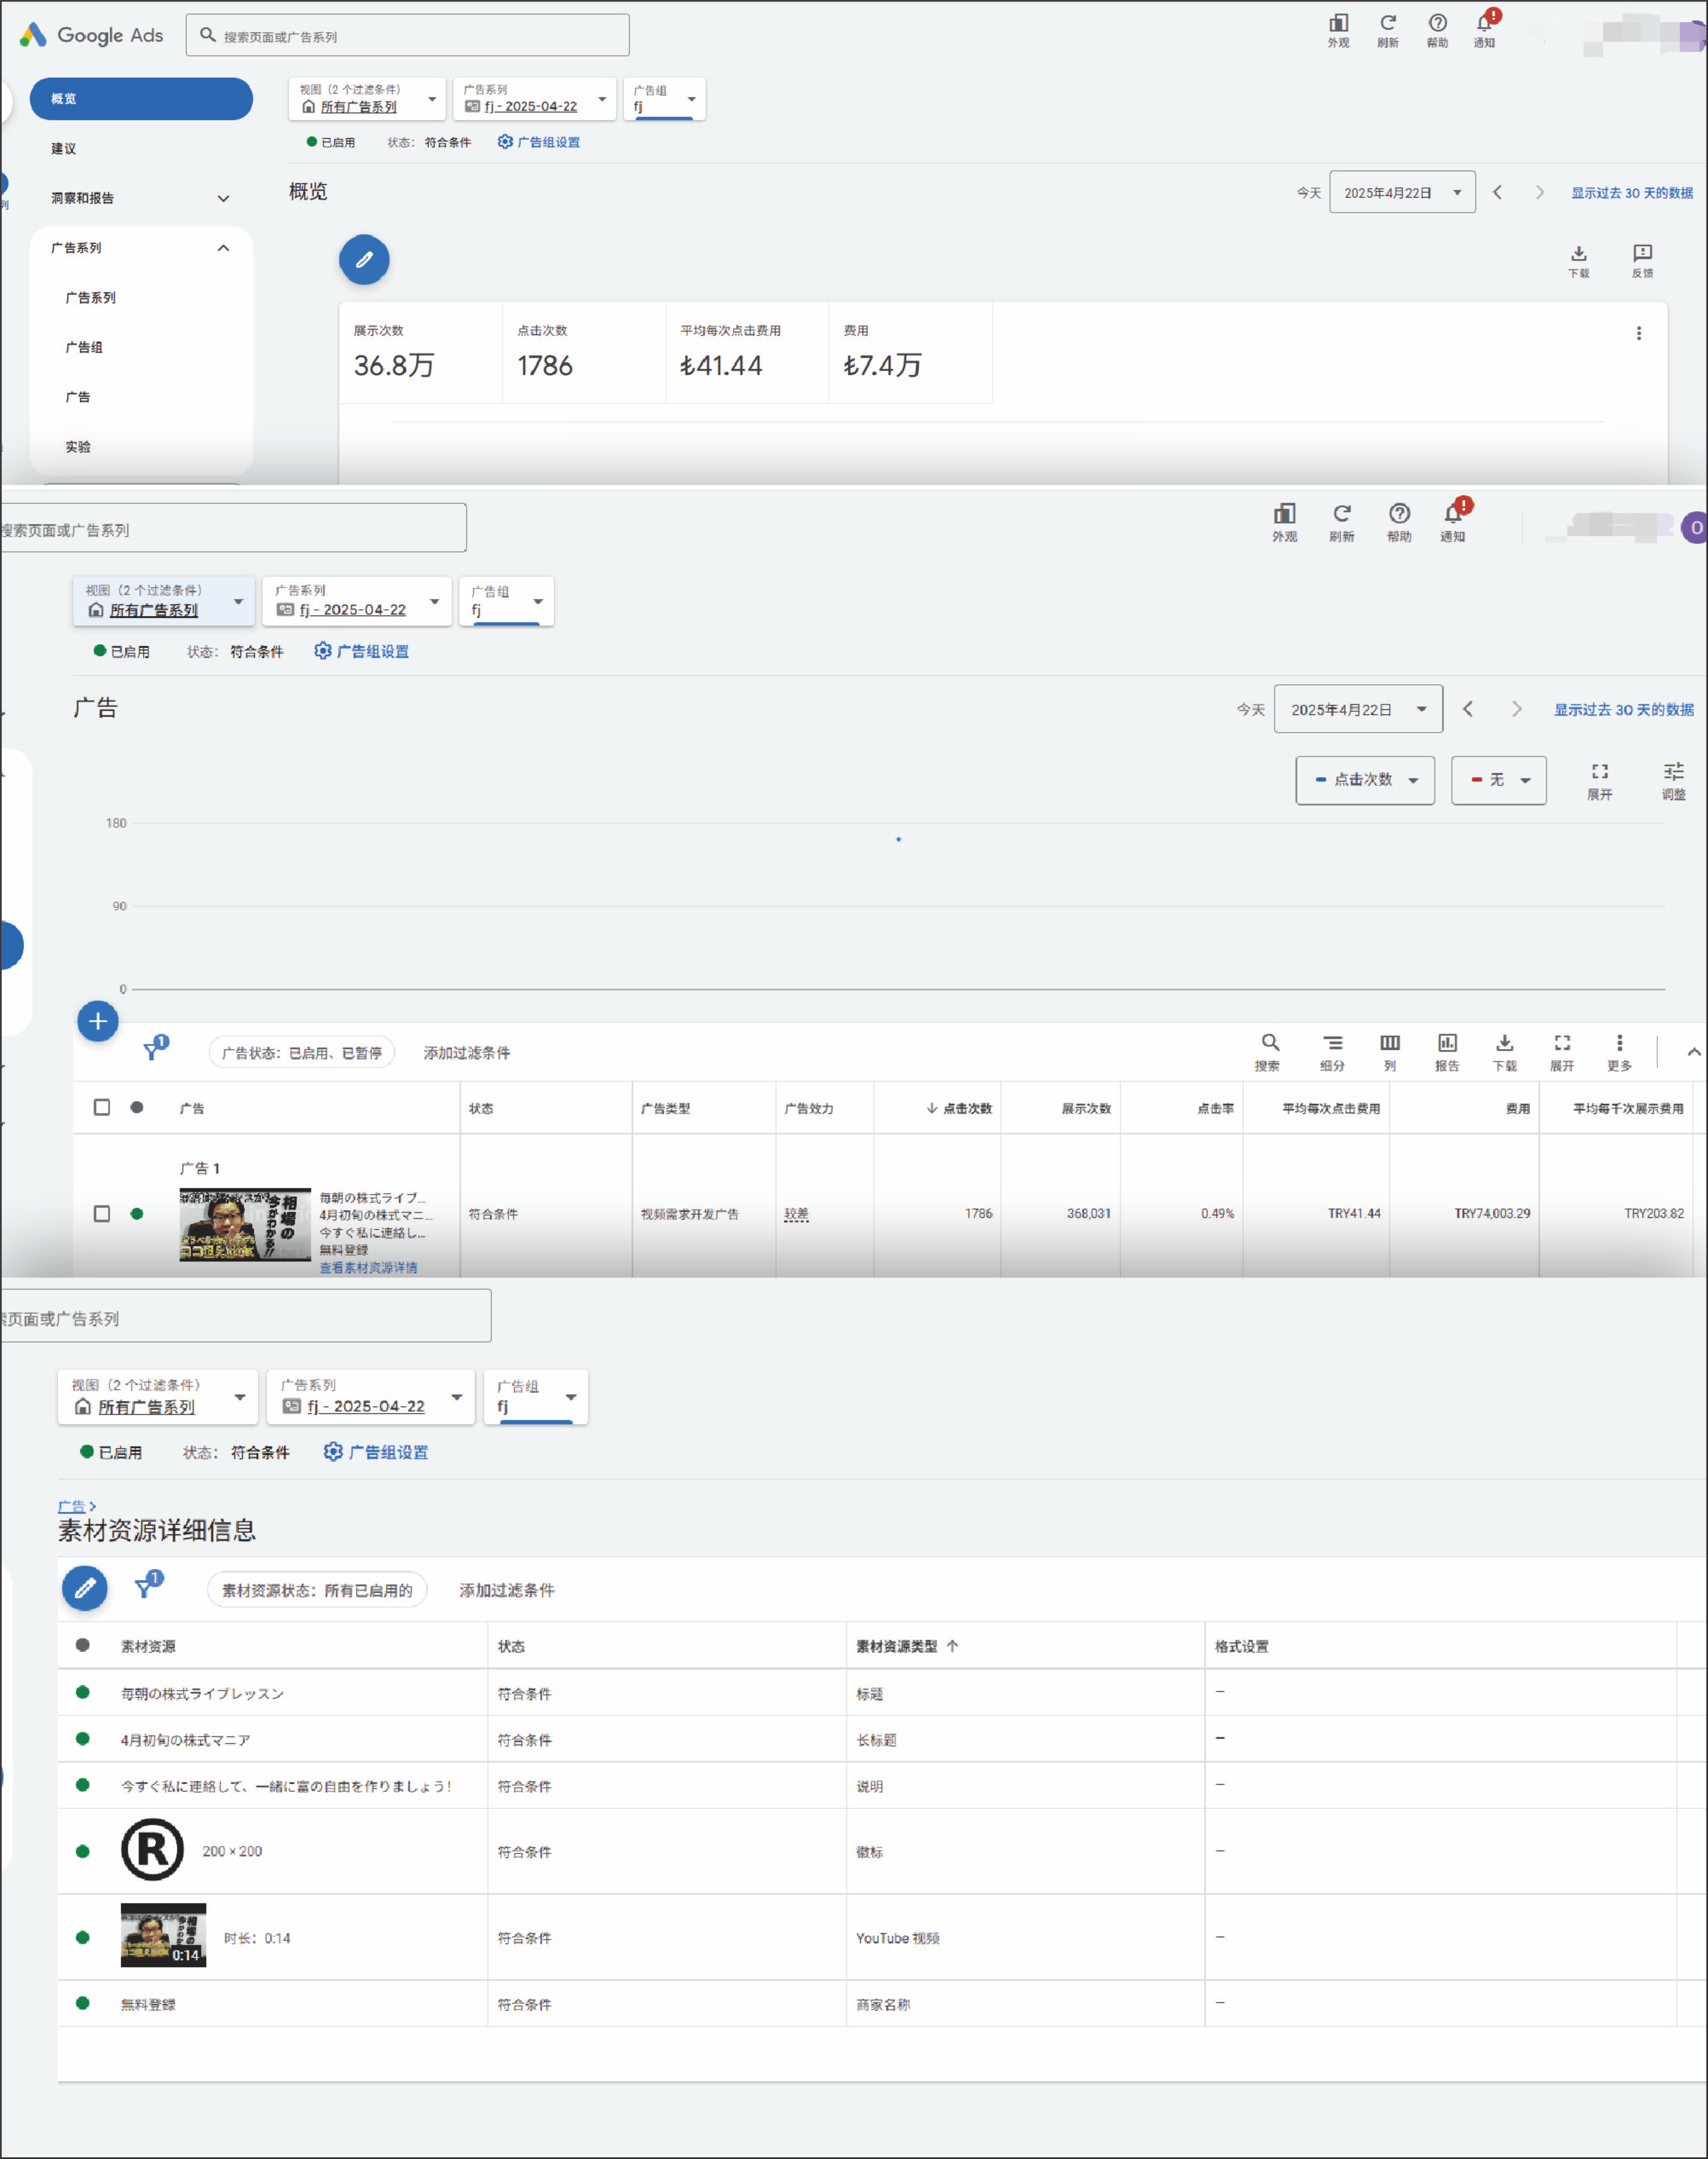This screenshot has width=1708, height=2159.
Task: Select 广告组 in the left navigation
Action: pyautogui.click(x=84, y=347)
